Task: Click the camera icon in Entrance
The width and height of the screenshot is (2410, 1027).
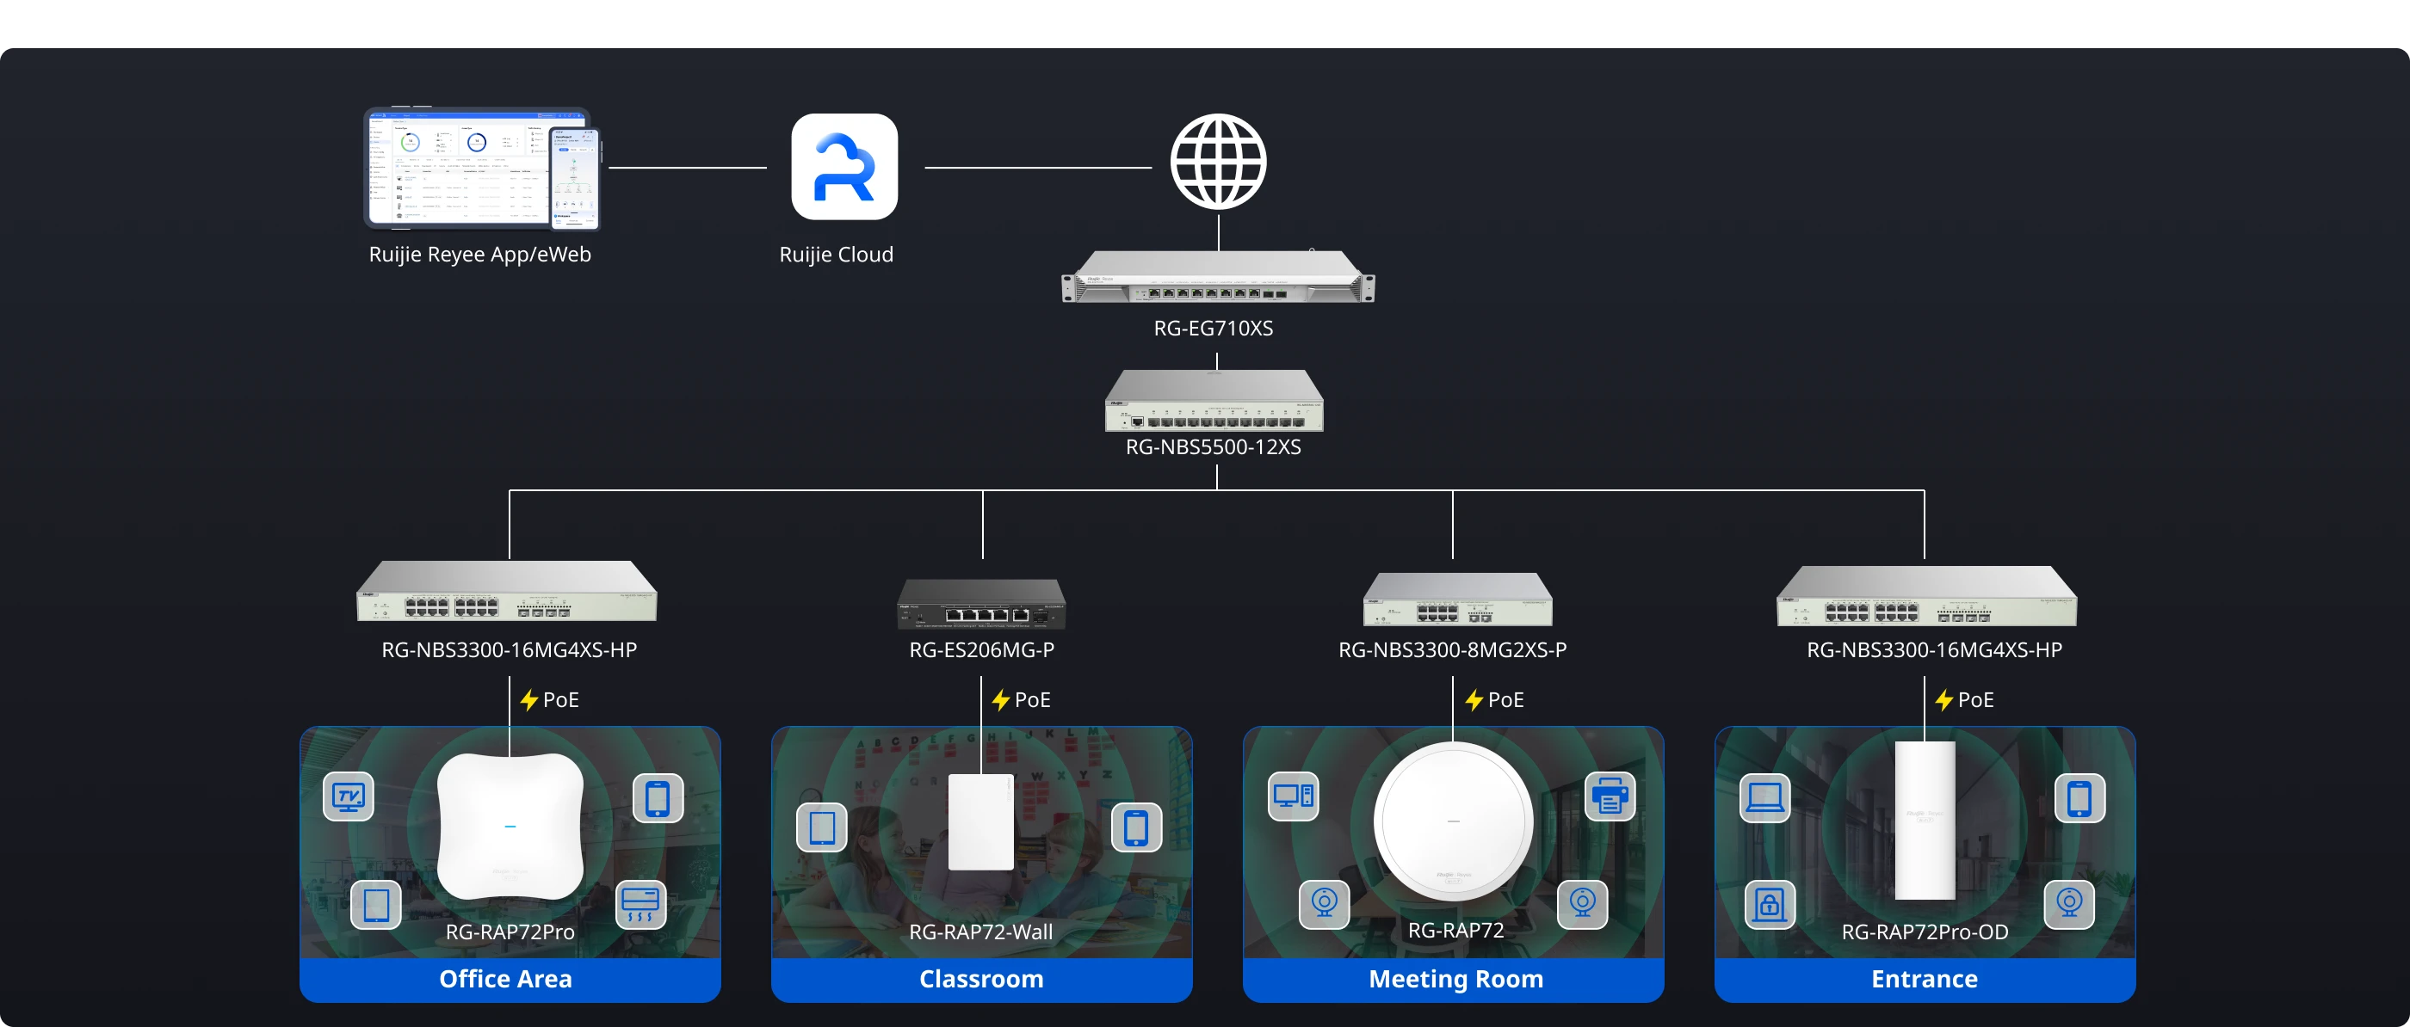Action: tap(2068, 905)
